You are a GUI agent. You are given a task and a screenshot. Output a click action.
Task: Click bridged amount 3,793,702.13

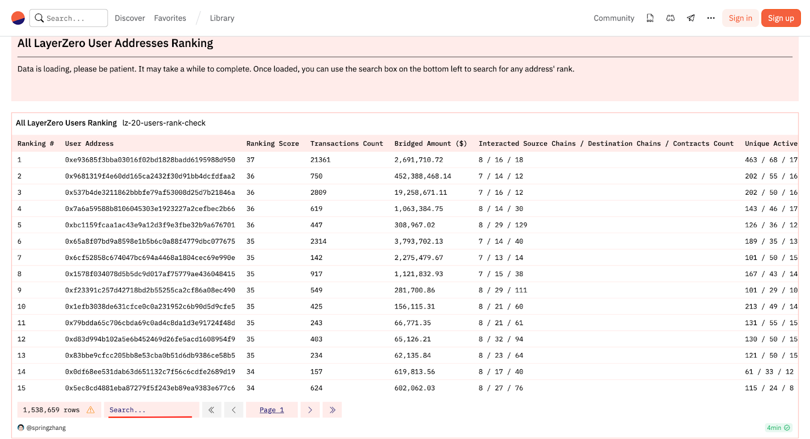tap(419, 241)
